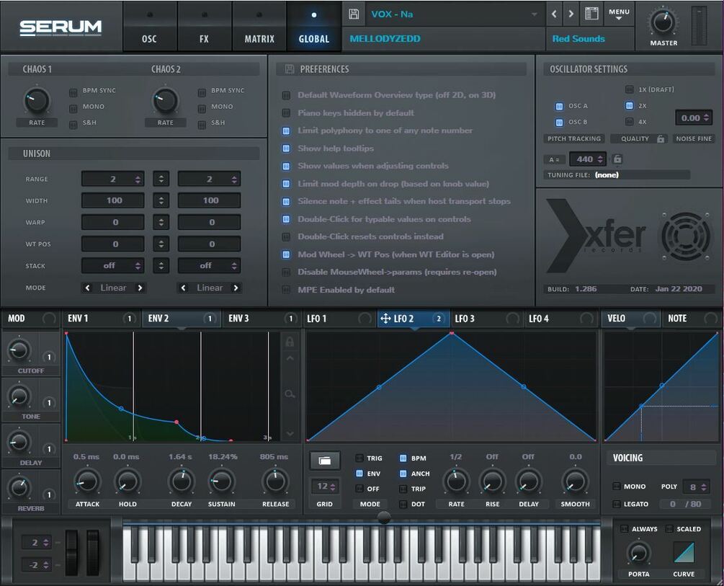Click the save preset floppy disk icon
This screenshot has height=586, width=724.
point(354,14)
